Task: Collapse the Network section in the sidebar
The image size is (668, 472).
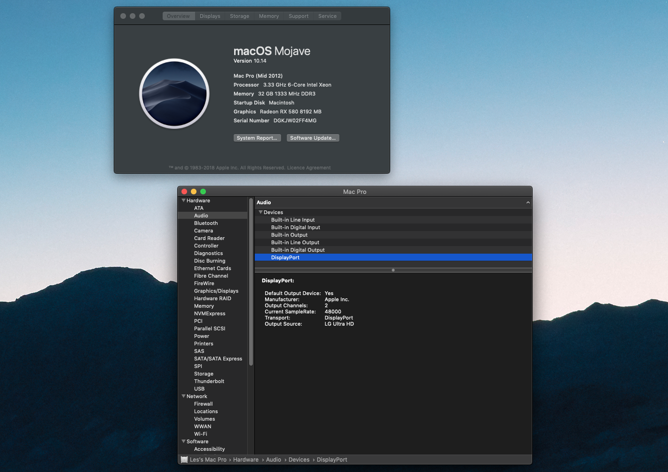Action: (x=184, y=396)
